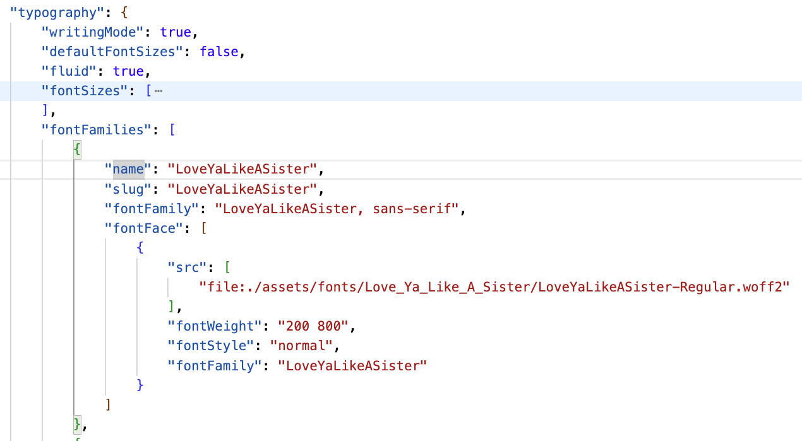Click the true value of writingMode
Viewport: 802px width, 441px height.
(x=176, y=32)
